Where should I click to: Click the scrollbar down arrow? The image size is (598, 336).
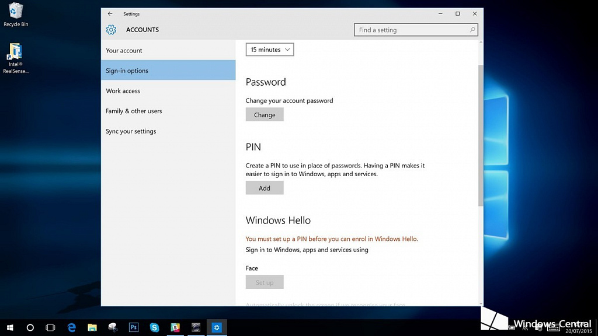[481, 303]
